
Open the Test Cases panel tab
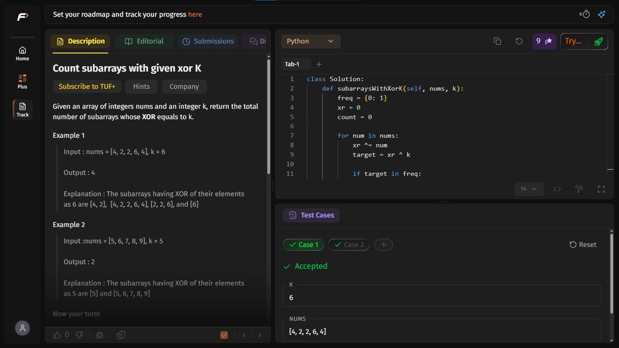click(312, 216)
